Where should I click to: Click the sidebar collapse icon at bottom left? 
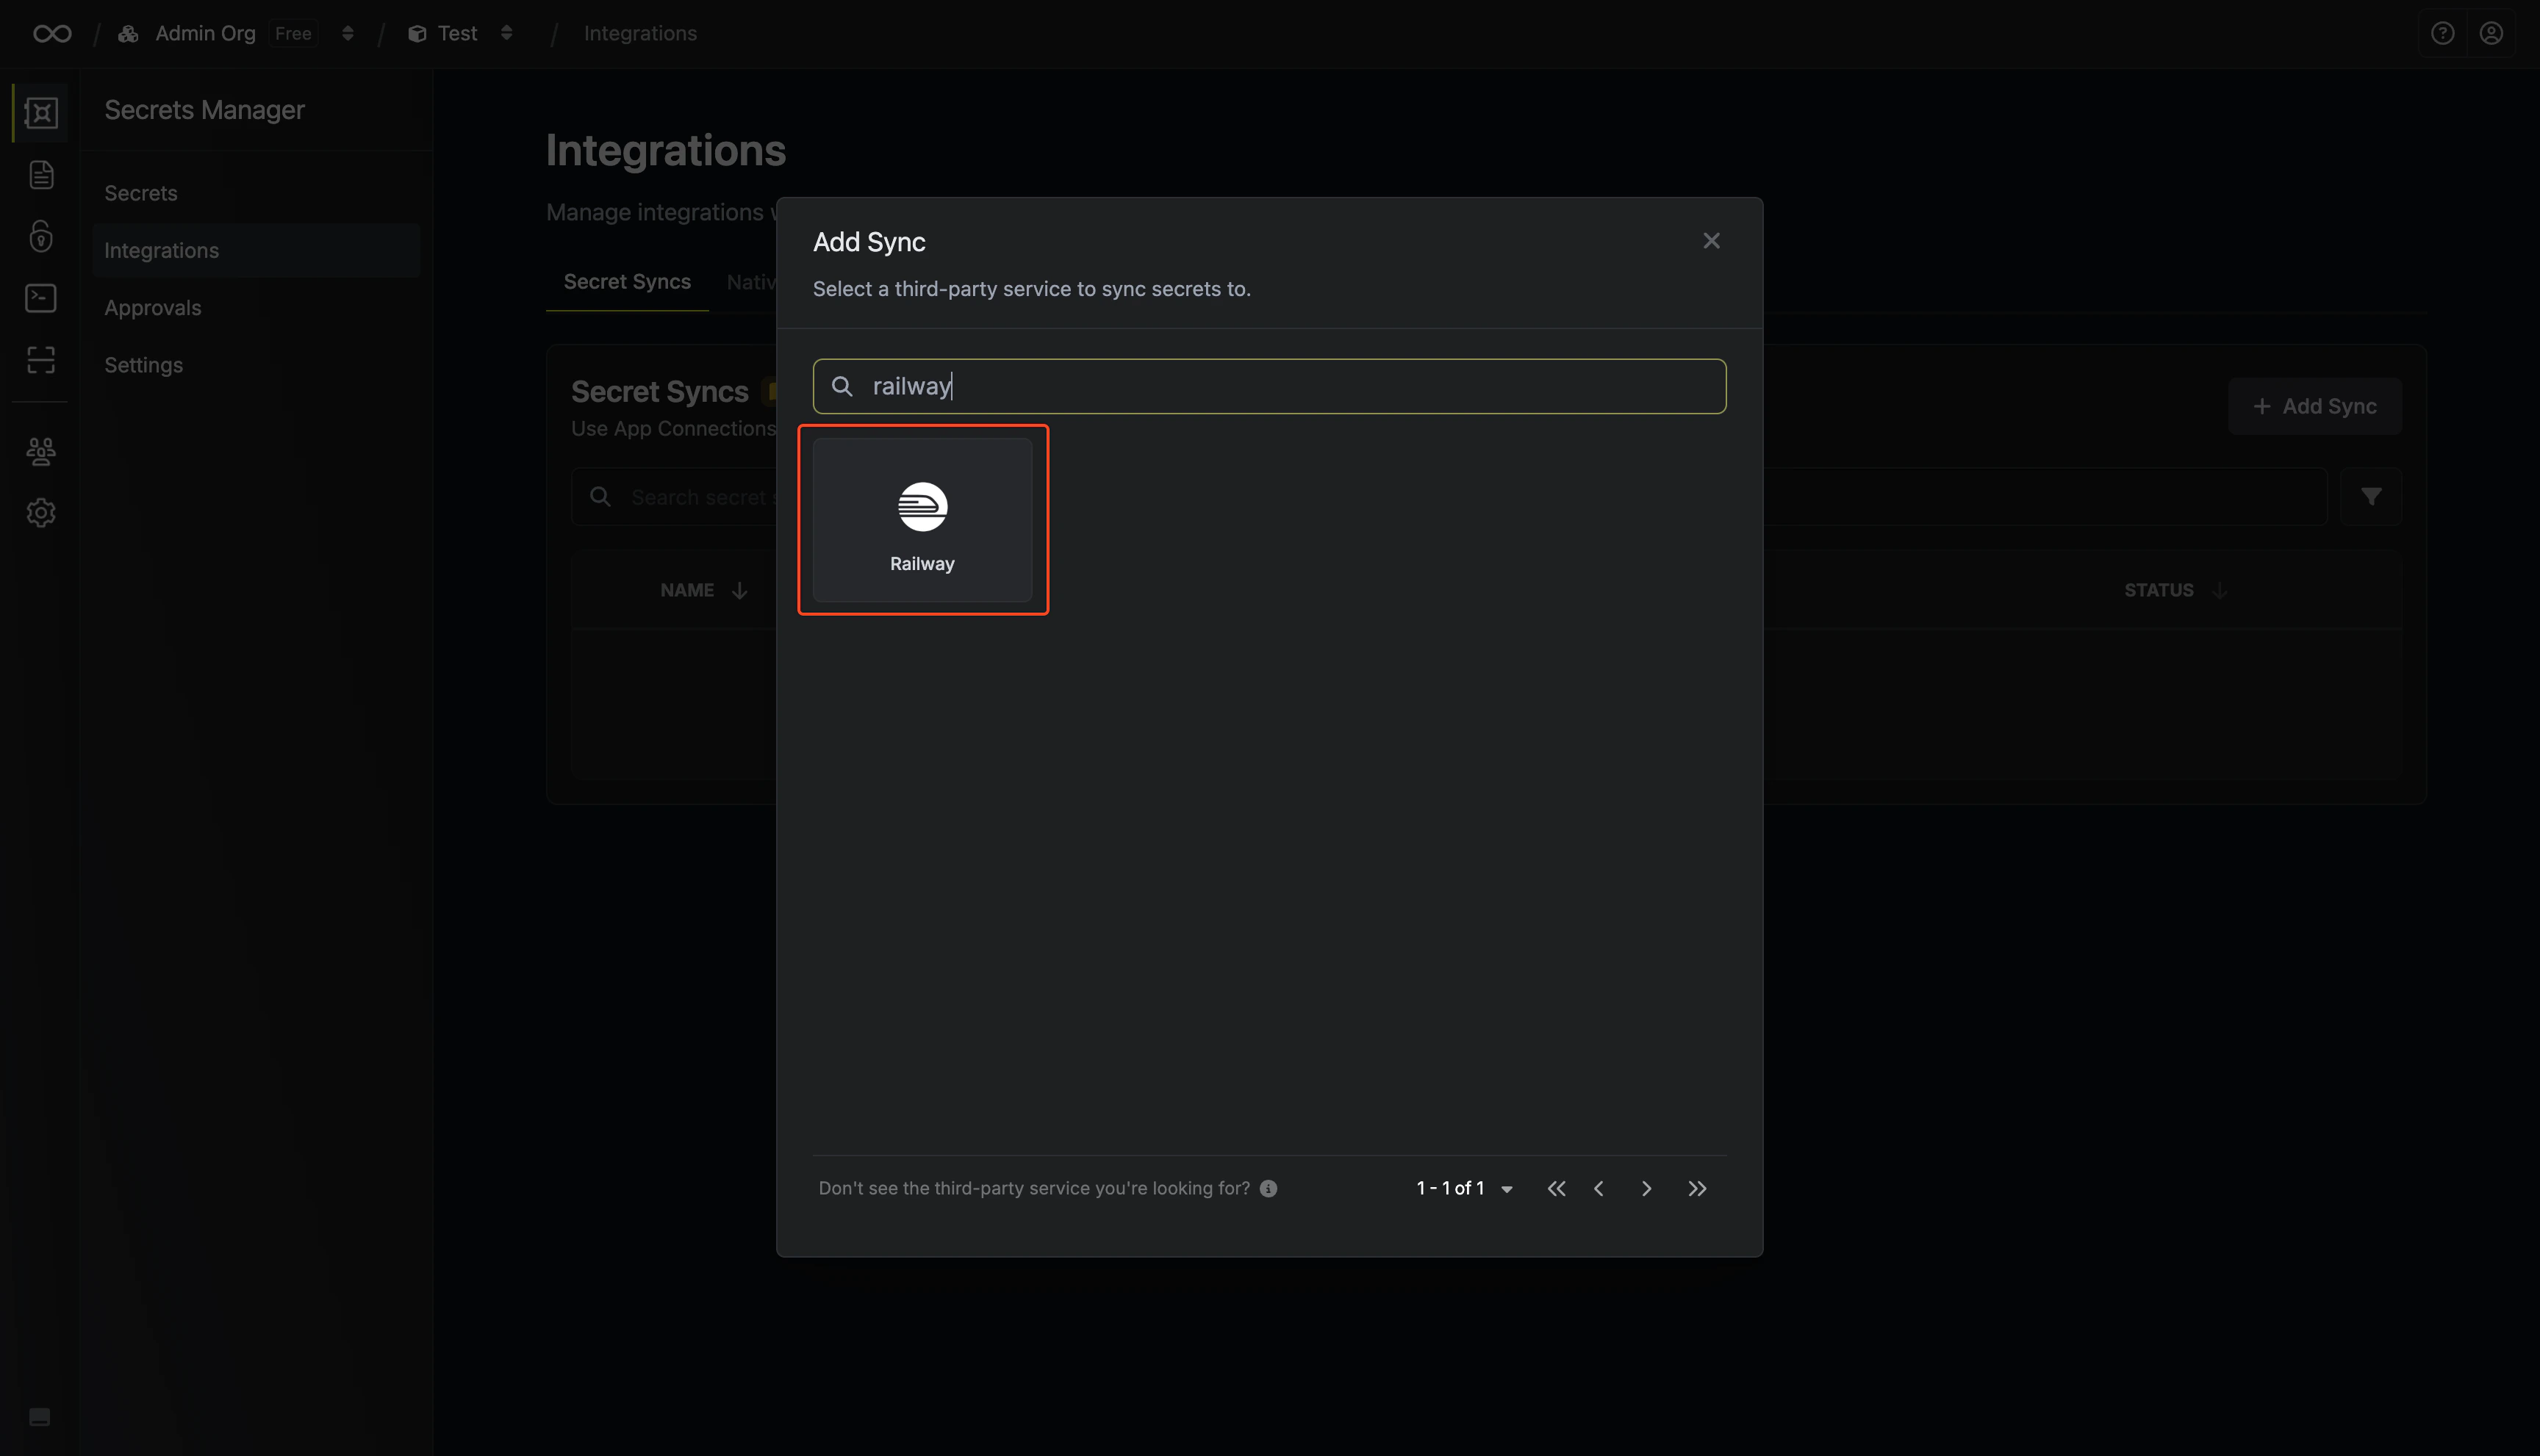click(x=40, y=1416)
